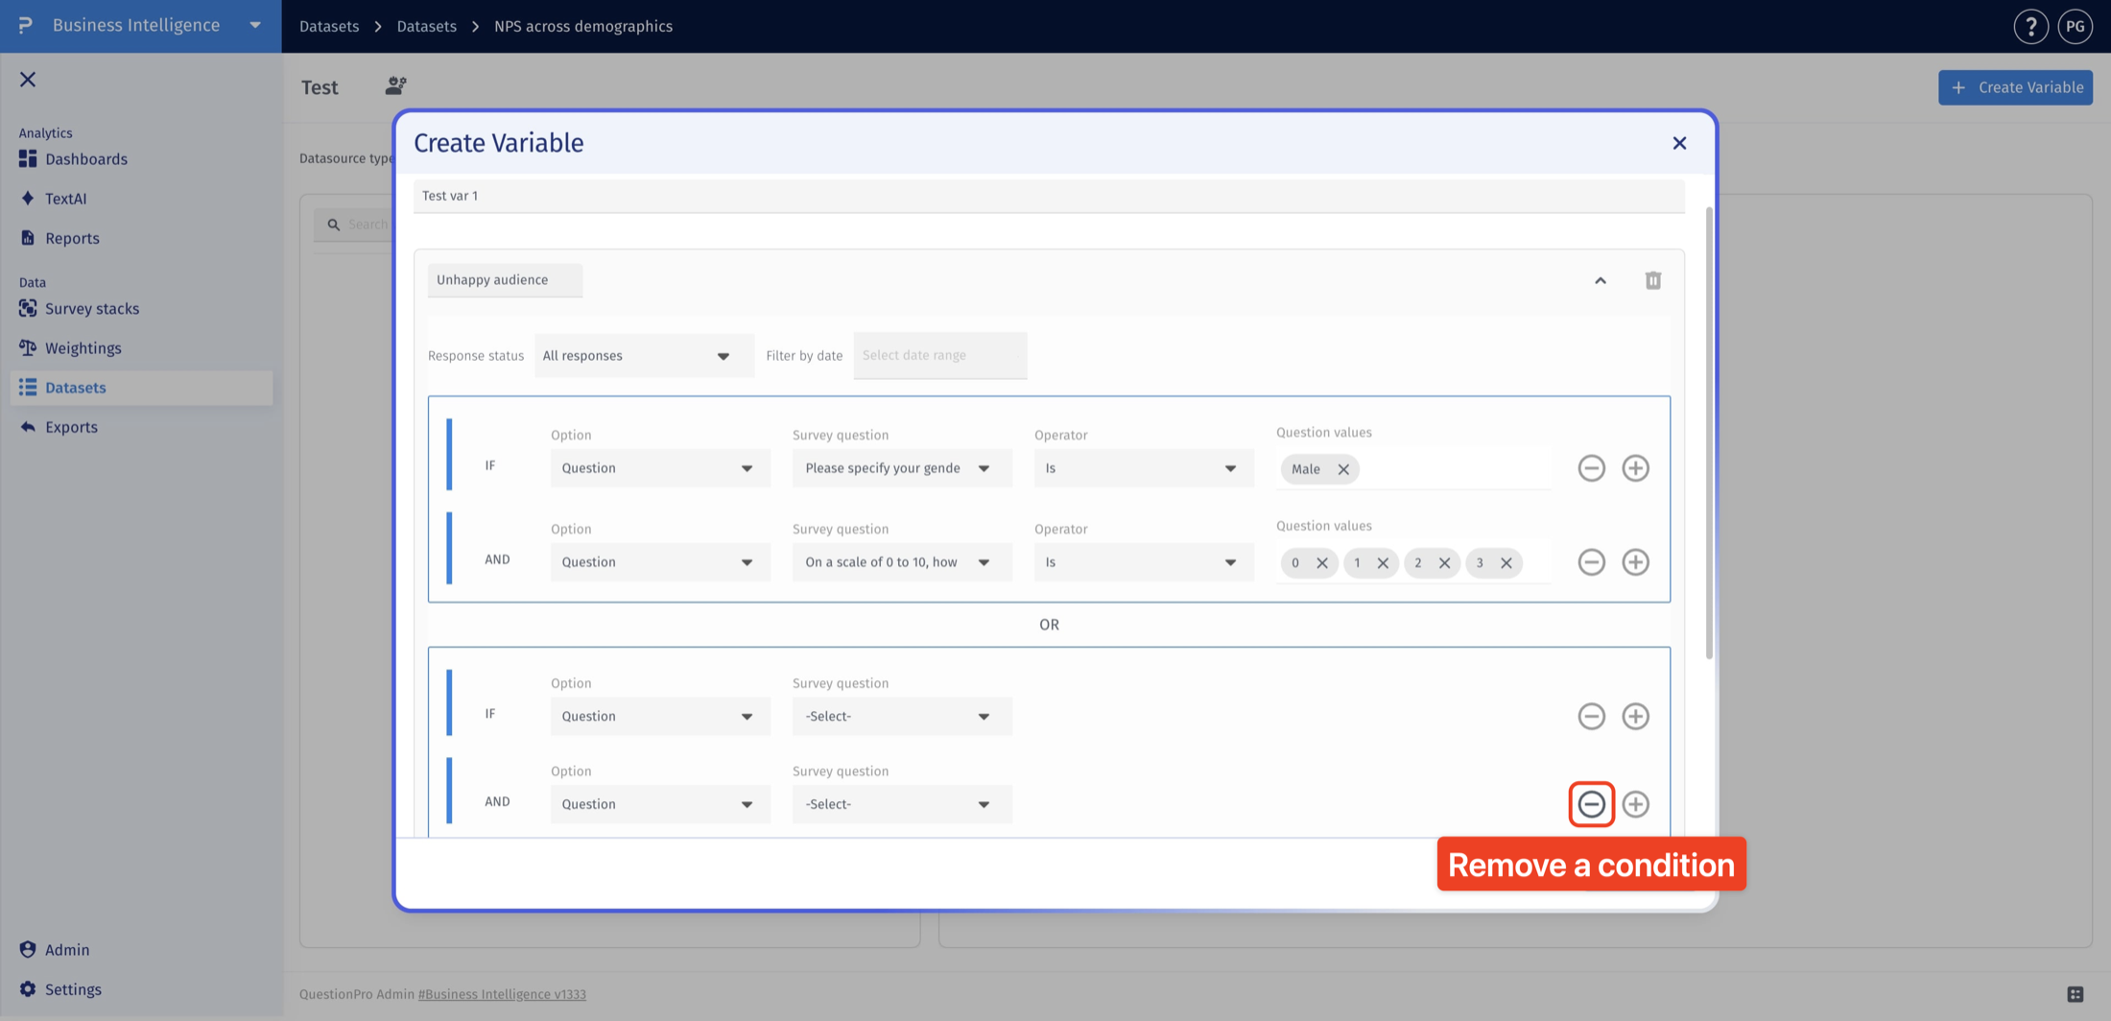Edit the Unhappy audience name field
2111x1021 pixels.
[x=505, y=280]
